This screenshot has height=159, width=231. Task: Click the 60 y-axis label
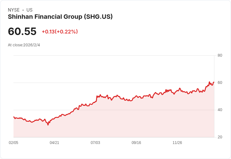(x=220, y=83)
